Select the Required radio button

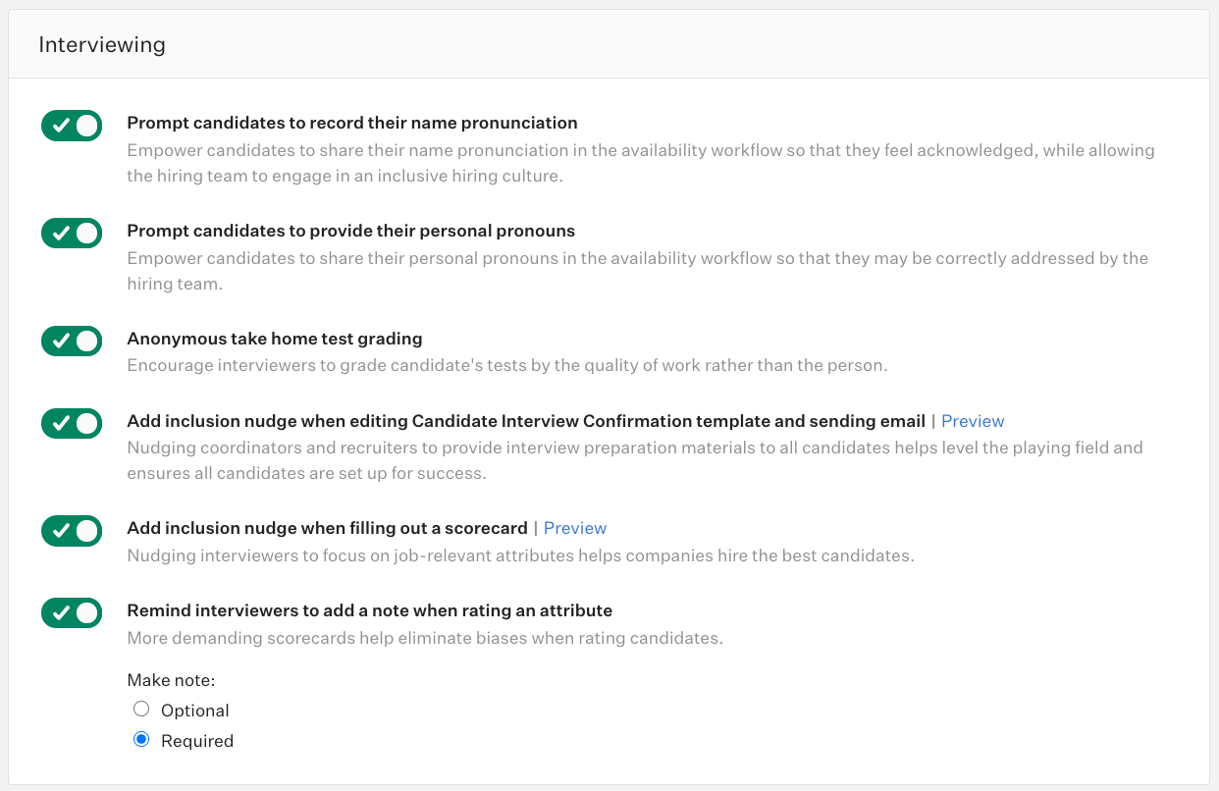pyautogui.click(x=141, y=740)
